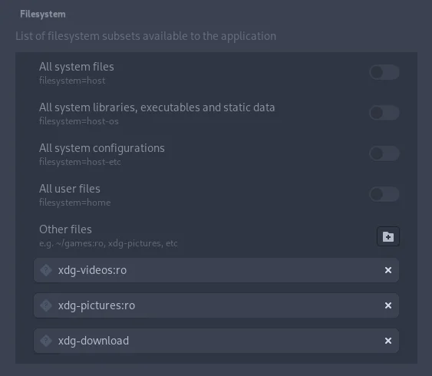Click the 'e.g. ~/games:ro' hint text
The width and height of the screenshot is (432, 376).
click(x=108, y=243)
